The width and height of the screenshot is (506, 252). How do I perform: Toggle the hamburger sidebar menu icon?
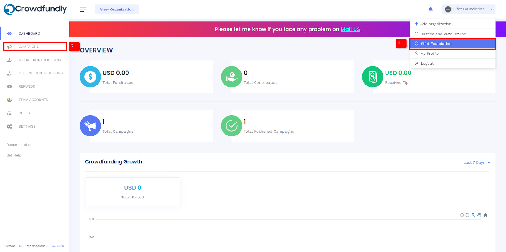click(x=83, y=9)
